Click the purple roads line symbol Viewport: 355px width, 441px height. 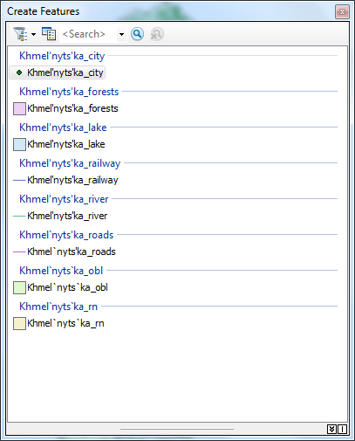pyautogui.click(x=19, y=252)
